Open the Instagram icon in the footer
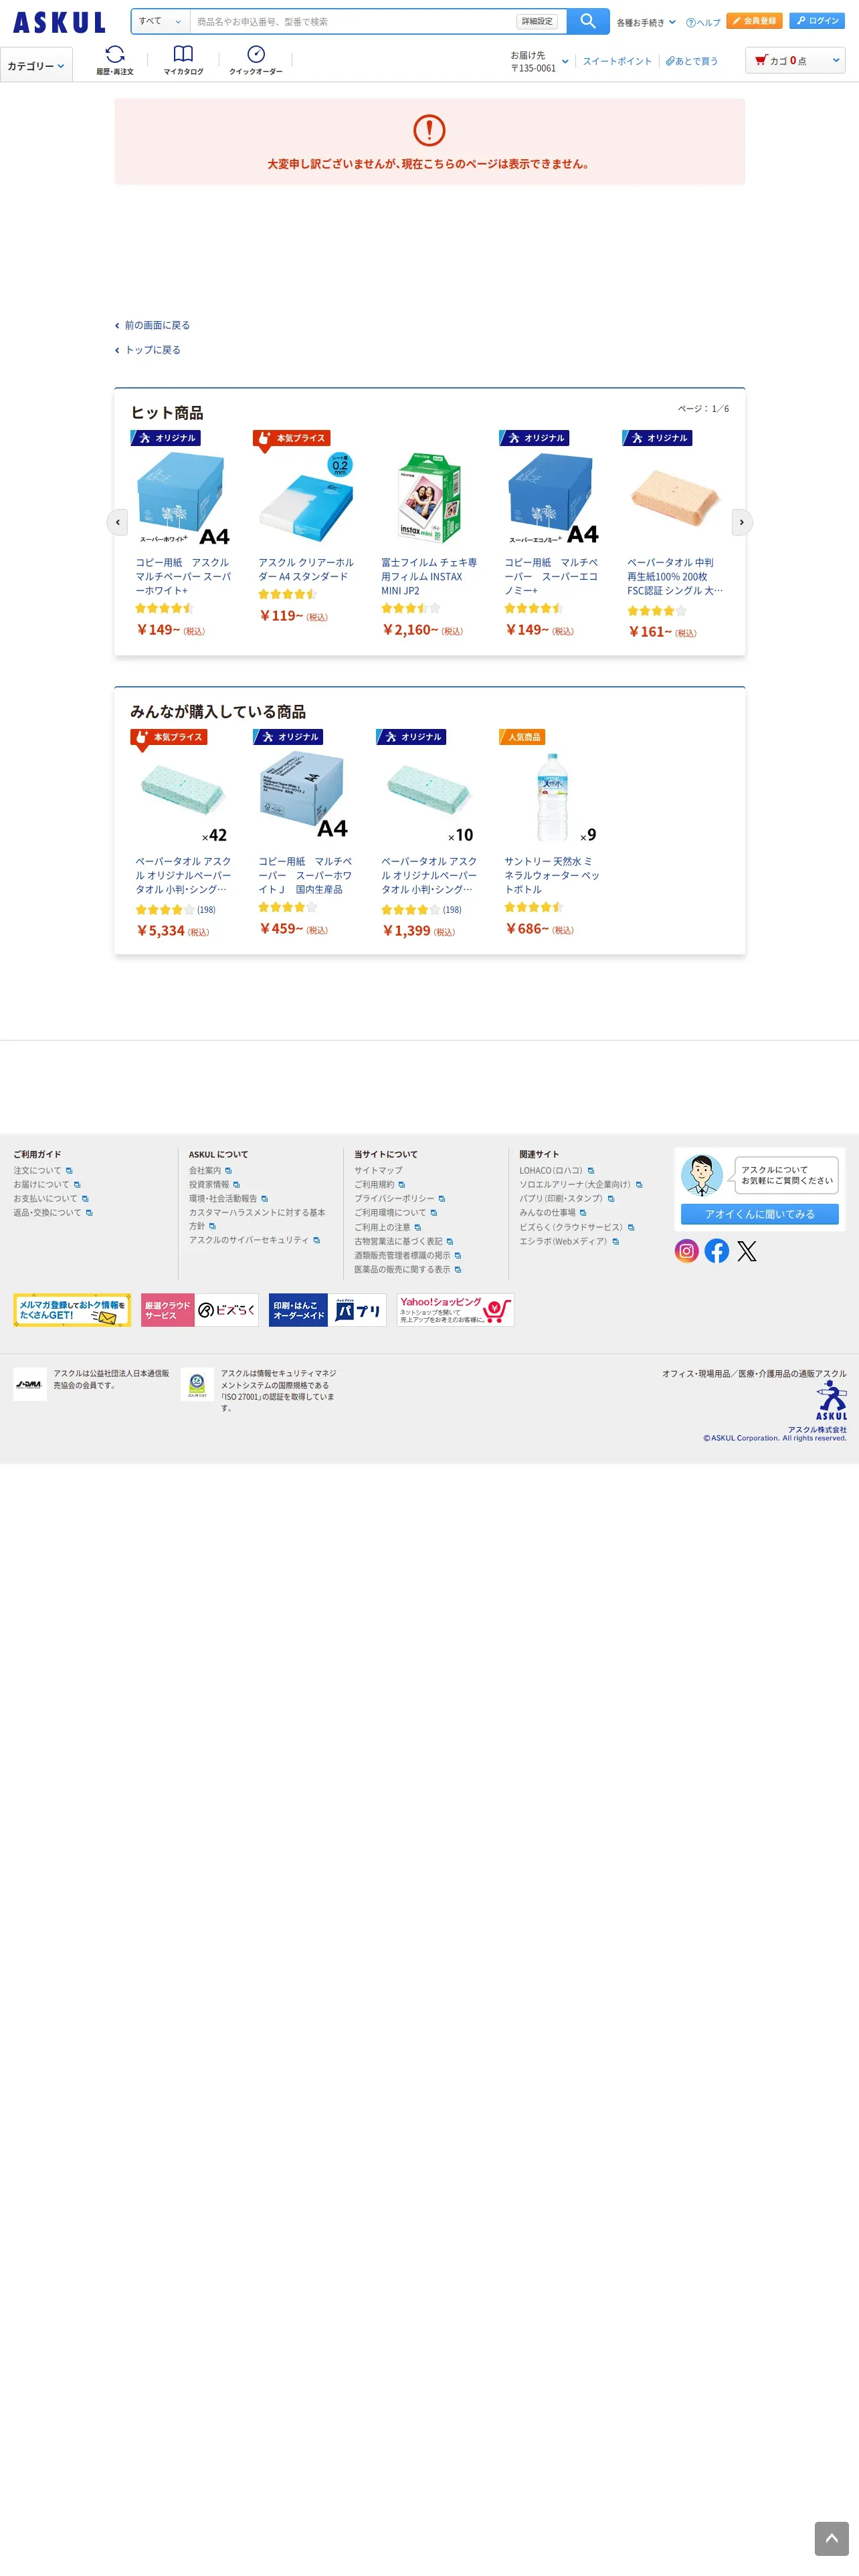 (686, 1251)
